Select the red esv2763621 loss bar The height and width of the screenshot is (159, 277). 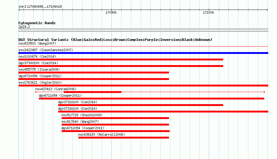click(x=143, y=86)
